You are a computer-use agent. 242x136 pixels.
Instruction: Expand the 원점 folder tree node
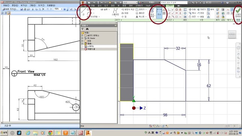(x=82, y=41)
